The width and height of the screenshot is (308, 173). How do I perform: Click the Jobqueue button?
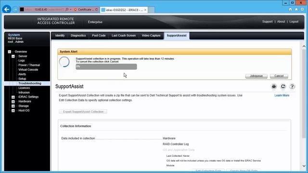[x=256, y=76]
